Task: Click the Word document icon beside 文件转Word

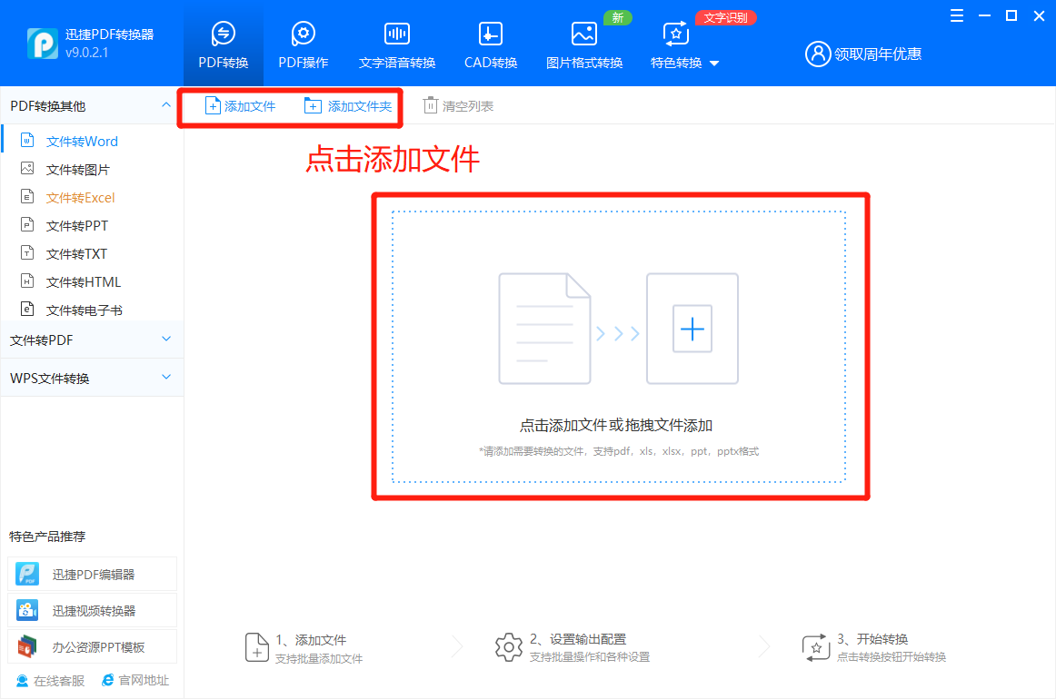Action: point(27,141)
